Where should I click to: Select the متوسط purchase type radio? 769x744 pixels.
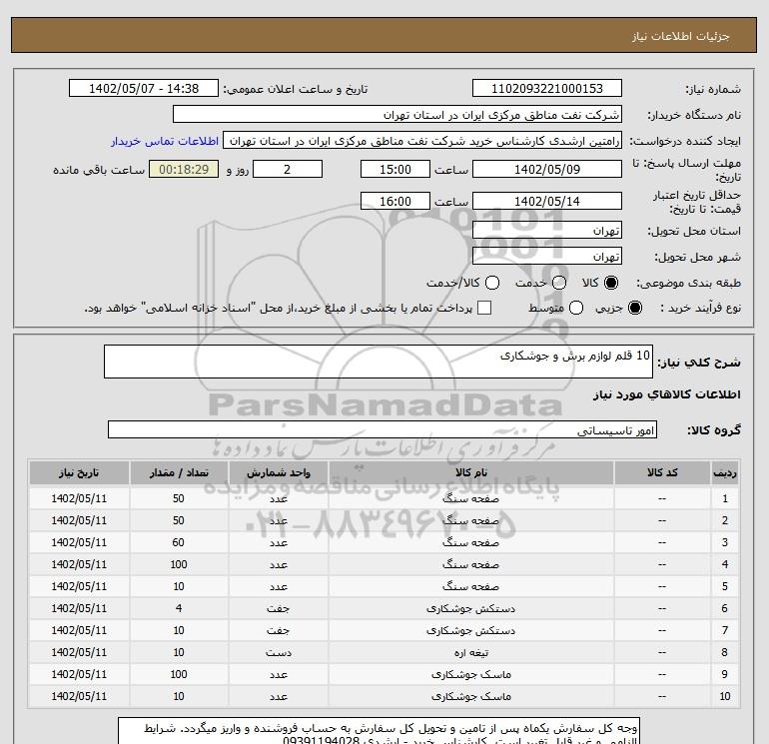click(x=576, y=308)
